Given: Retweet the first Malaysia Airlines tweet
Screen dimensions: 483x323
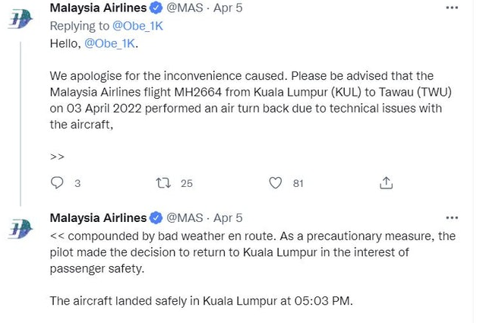Looking at the screenshot, I should (163, 182).
